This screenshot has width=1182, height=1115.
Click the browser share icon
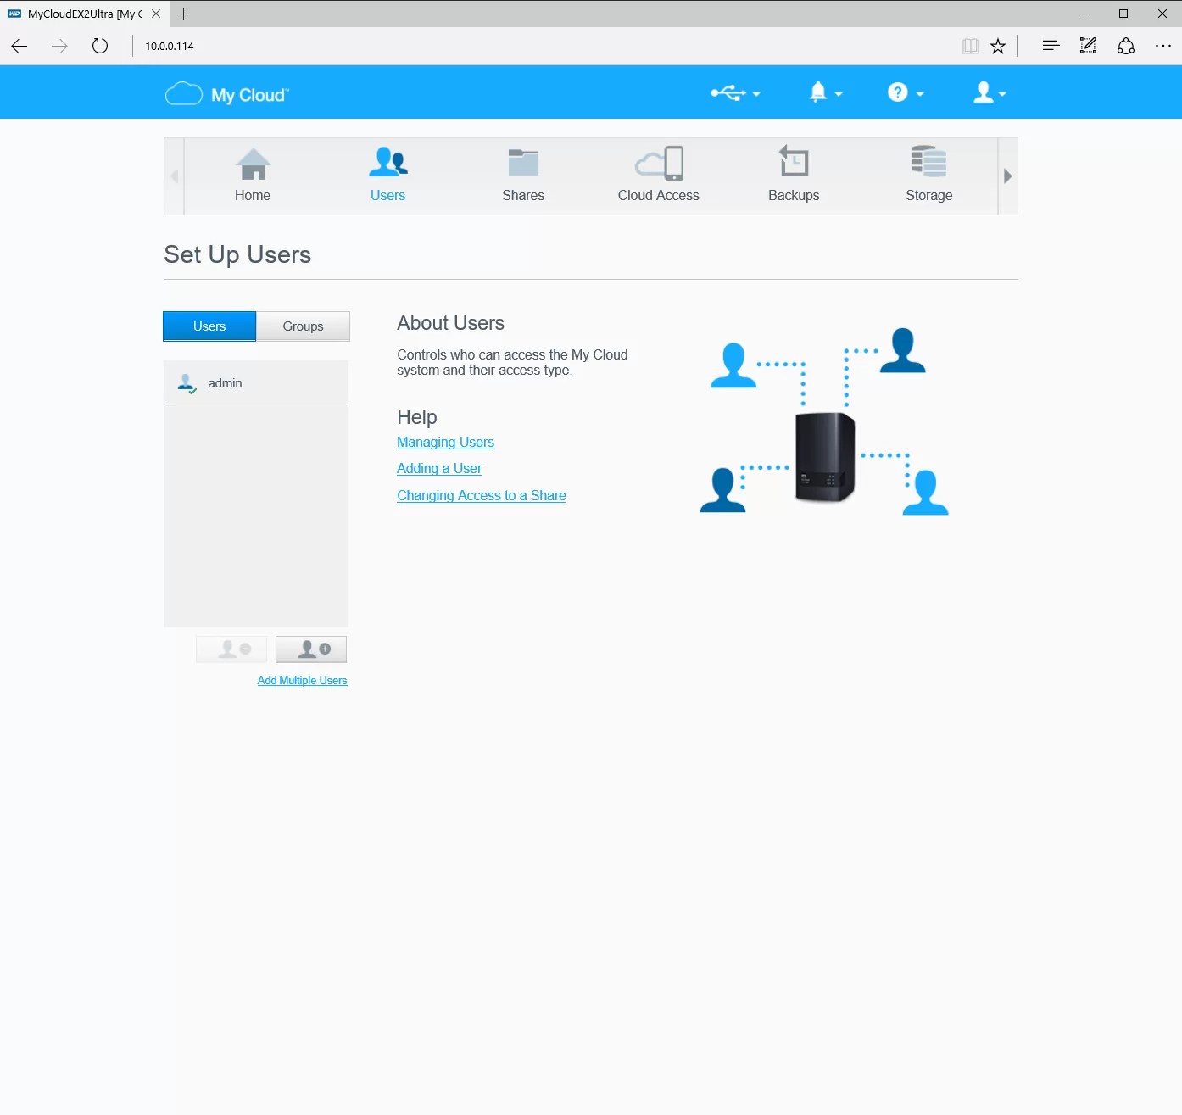1126,46
